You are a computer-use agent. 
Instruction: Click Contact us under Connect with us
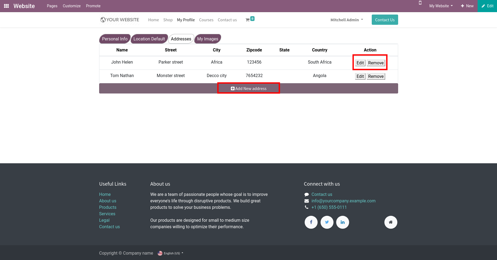pos(322,194)
